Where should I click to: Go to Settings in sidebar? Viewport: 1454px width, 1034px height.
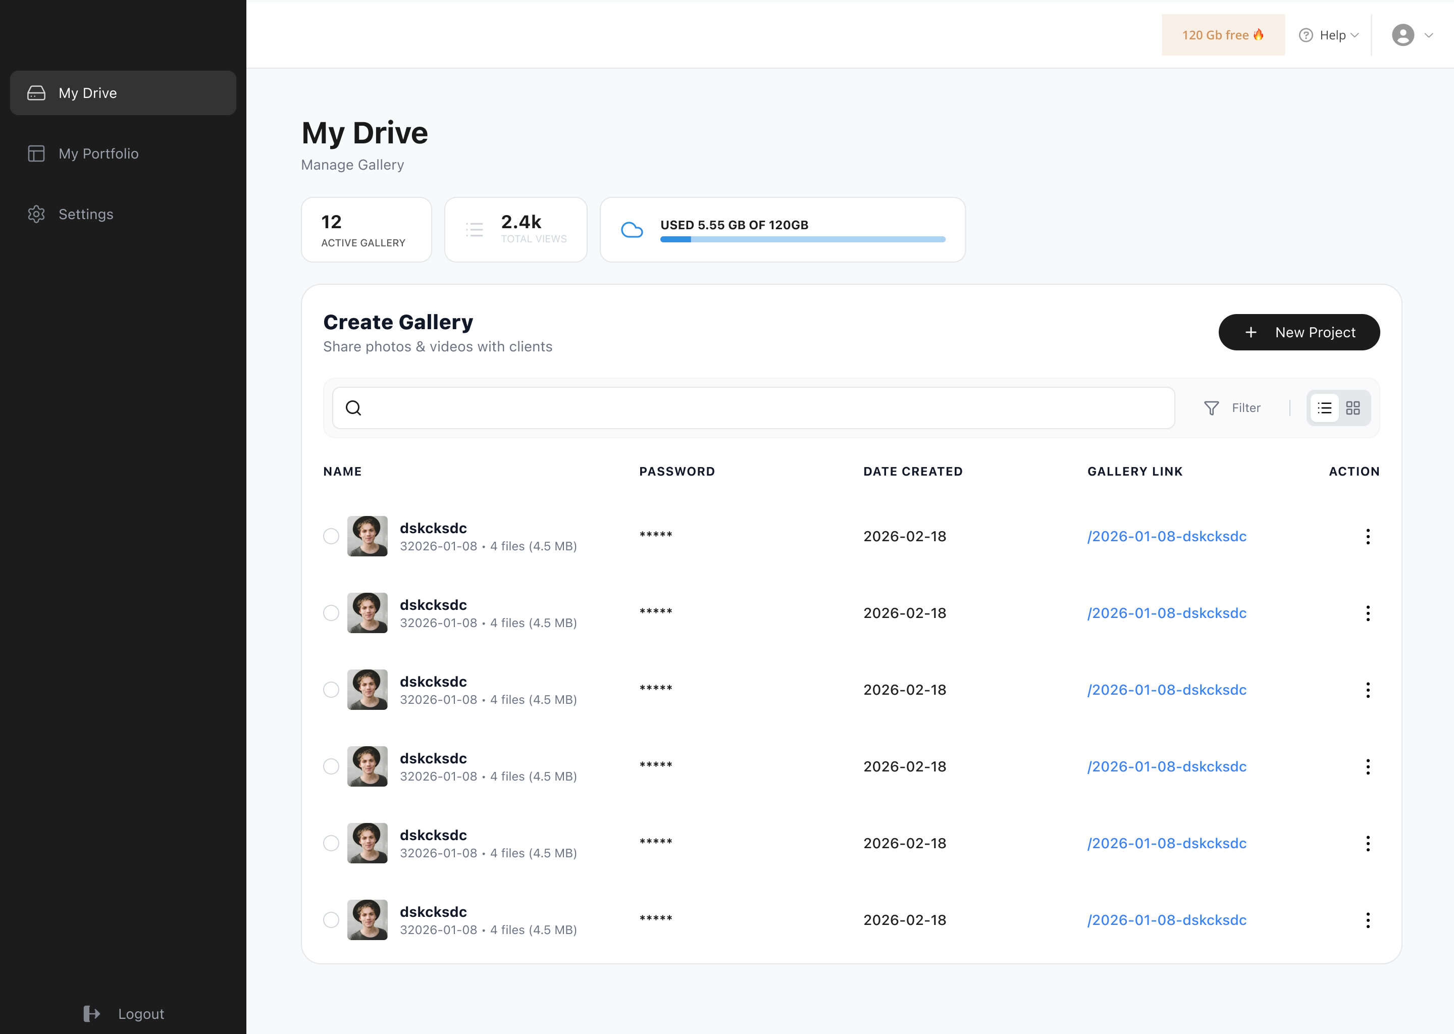point(85,214)
